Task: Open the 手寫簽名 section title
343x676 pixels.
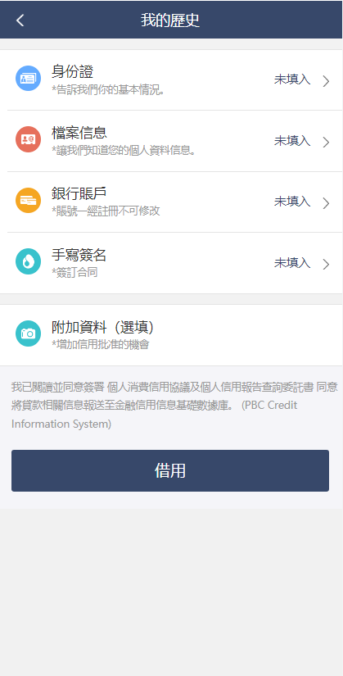Action: [79, 255]
